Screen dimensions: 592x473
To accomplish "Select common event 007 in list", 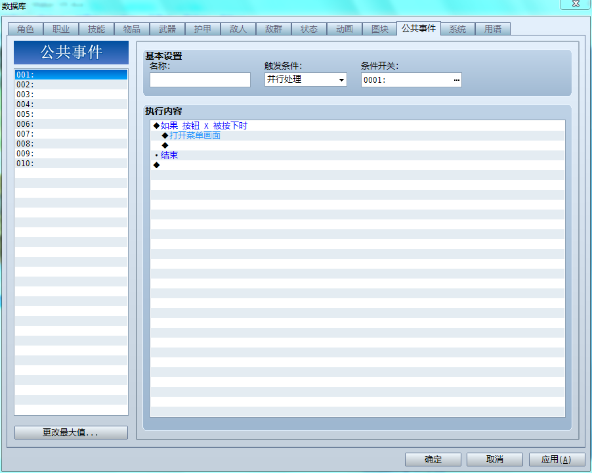I will (71, 133).
